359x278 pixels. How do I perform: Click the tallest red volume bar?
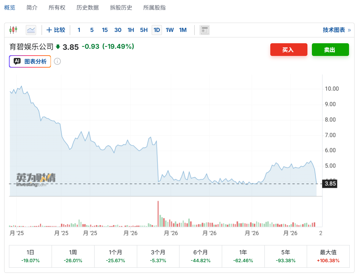[x=158, y=214]
